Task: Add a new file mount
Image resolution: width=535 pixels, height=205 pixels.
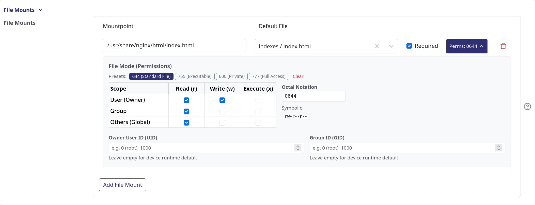Action: pos(122,185)
